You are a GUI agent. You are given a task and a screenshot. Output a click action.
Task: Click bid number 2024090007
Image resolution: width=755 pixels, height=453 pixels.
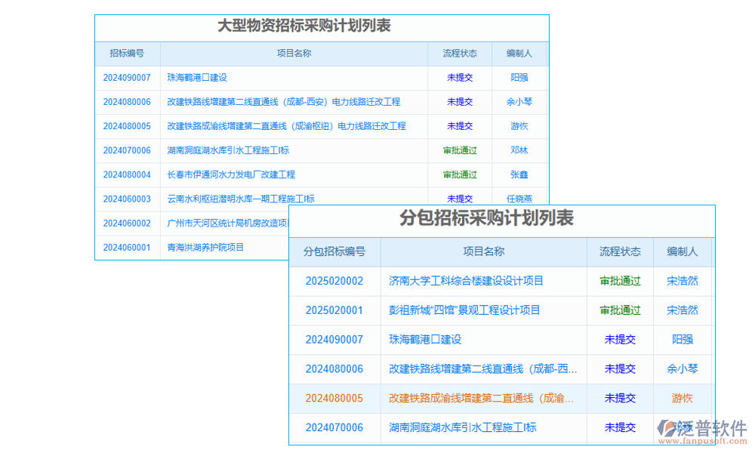[x=127, y=78]
